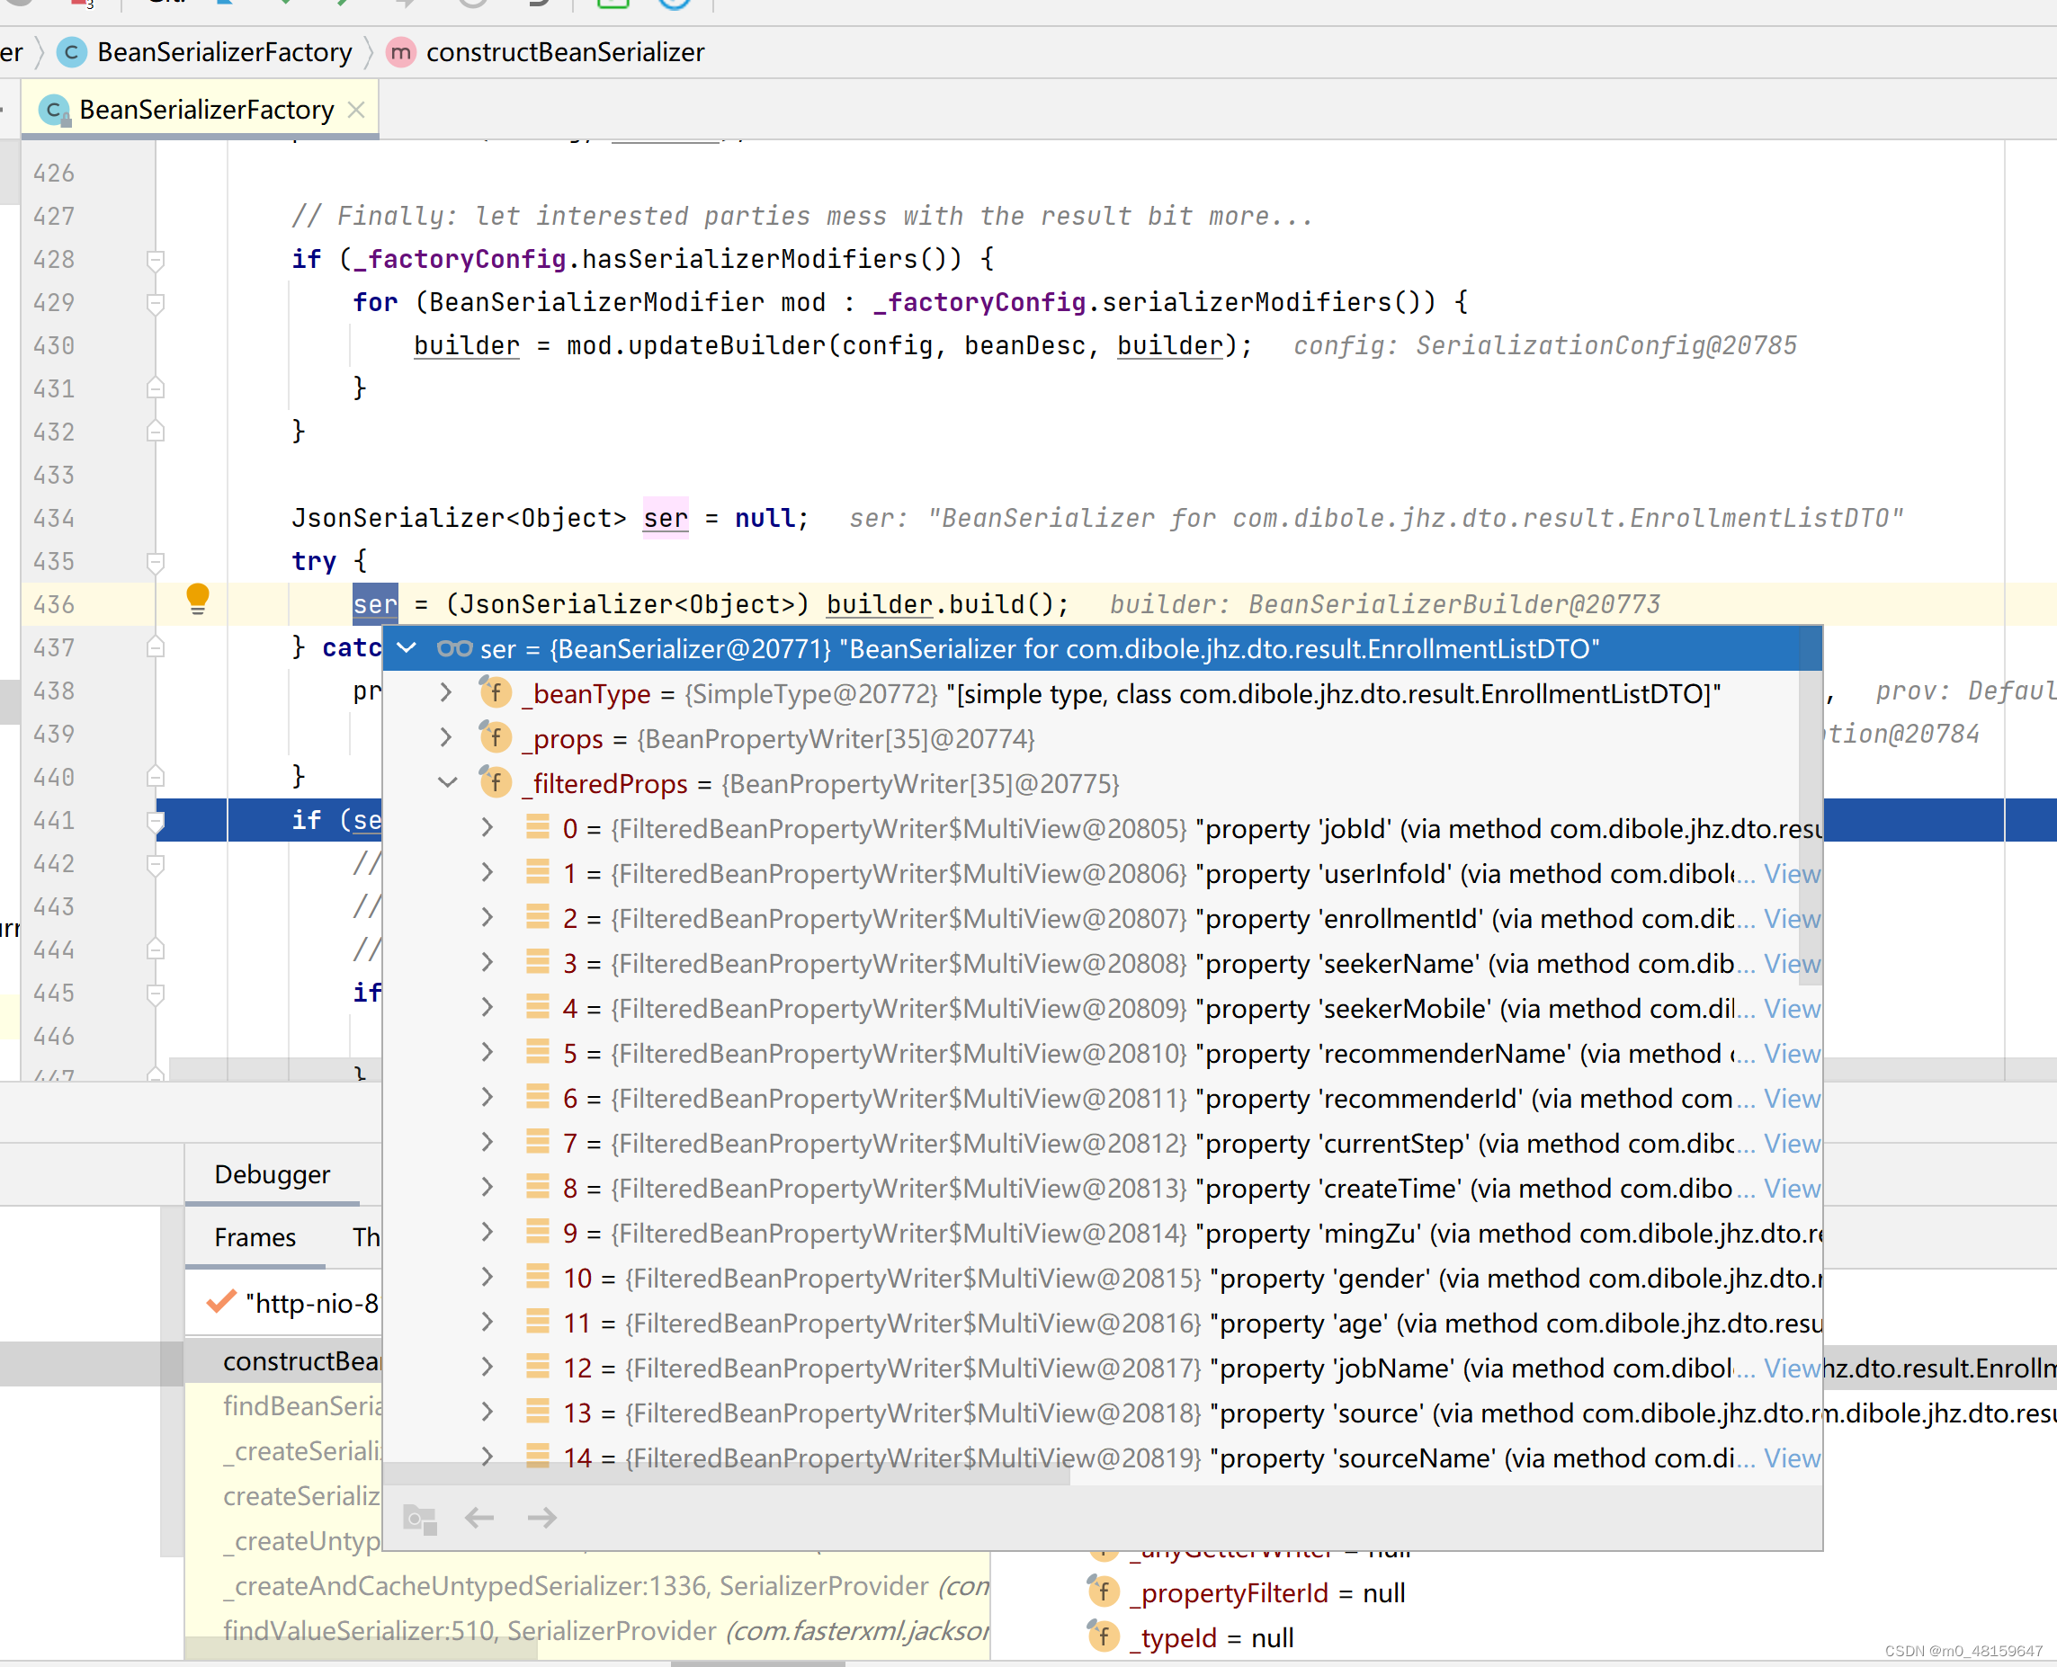This screenshot has height=1667, width=2057.
Task: Click the field icon beside _props
Action: point(496,736)
